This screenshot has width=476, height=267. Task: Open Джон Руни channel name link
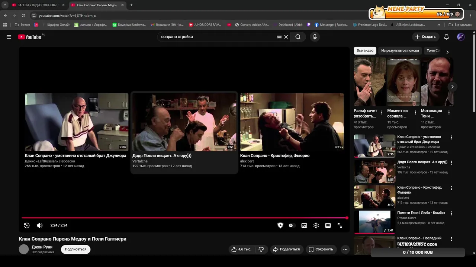click(42, 247)
